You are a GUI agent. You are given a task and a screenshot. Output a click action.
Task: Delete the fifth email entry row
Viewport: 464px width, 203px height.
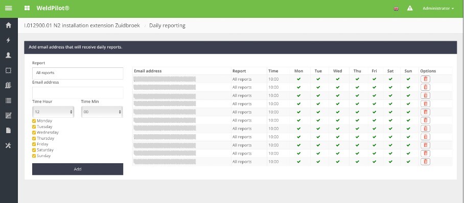click(x=425, y=112)
